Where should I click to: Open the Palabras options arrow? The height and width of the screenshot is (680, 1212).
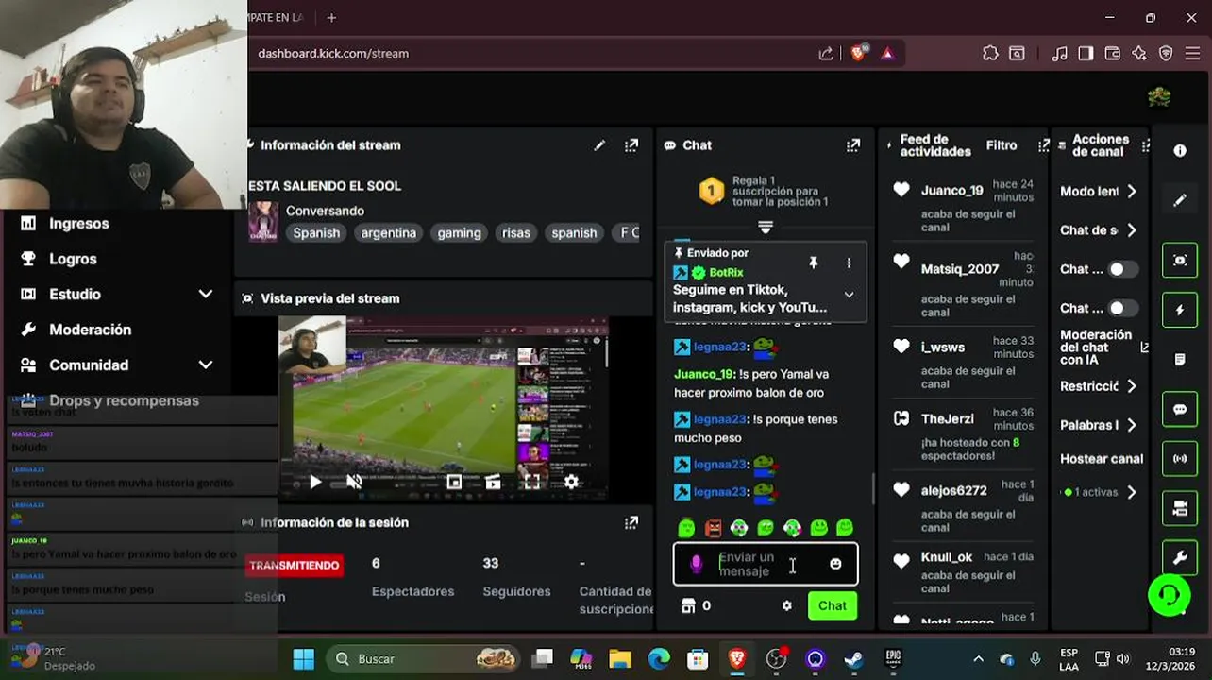[x=1132, y=425]
